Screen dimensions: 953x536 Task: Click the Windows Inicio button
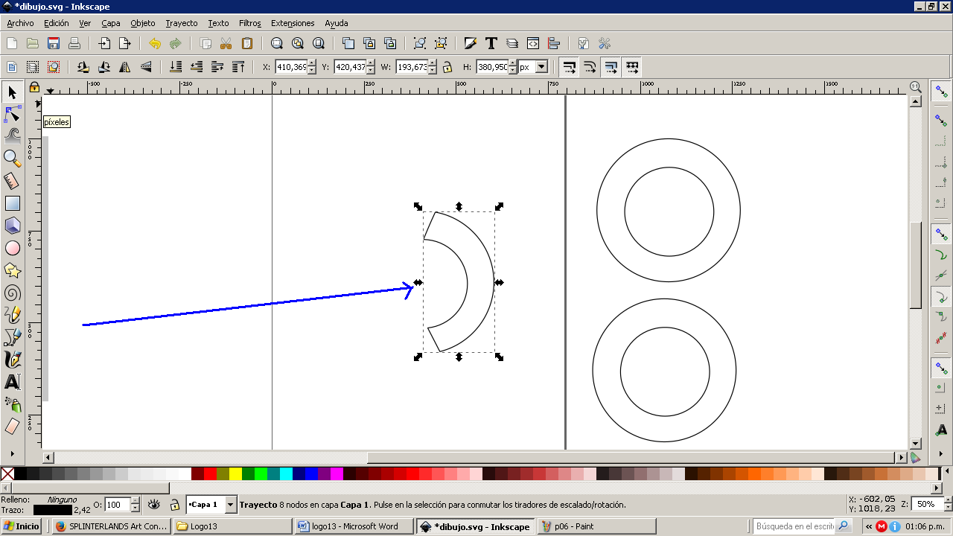click(x=22, y=526)
